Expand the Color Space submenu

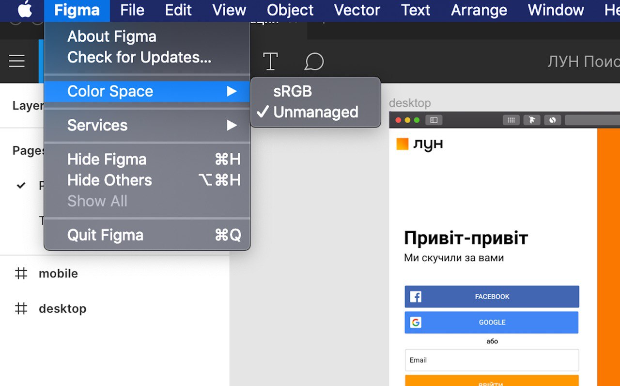(147, 91)
